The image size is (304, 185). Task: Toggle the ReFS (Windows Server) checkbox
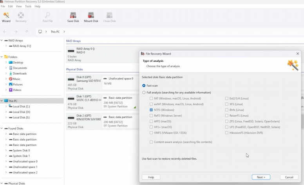151,116
